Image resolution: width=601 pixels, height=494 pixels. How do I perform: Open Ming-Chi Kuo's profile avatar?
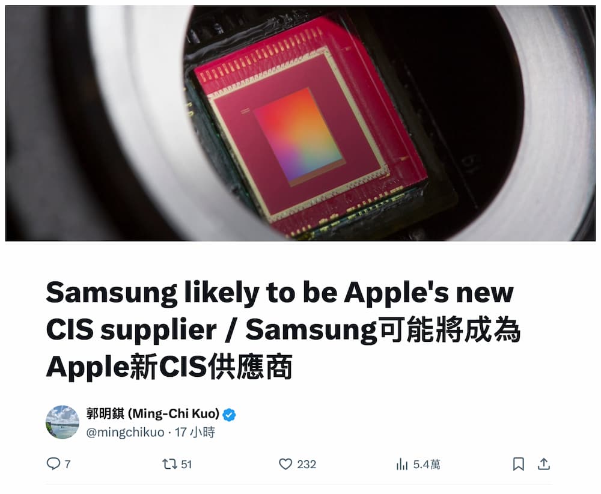pyautogui.click(x=63, y=422)
